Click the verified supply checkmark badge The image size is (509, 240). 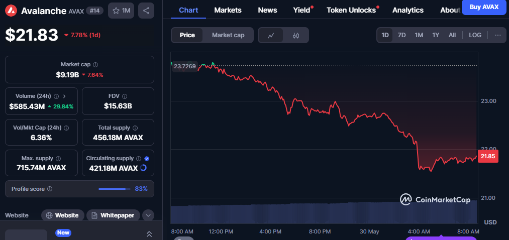(147, 159)
